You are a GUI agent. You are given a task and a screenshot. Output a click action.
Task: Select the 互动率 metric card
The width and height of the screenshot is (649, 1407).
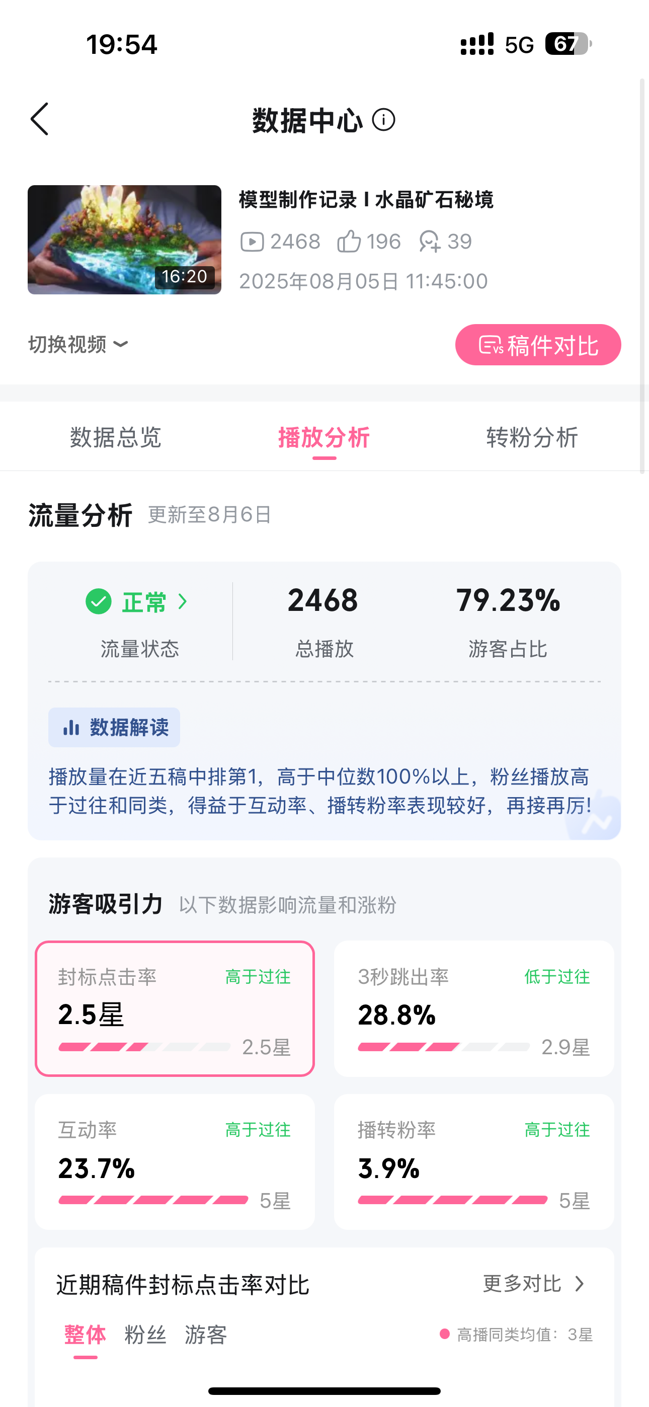coord(175,1162)
